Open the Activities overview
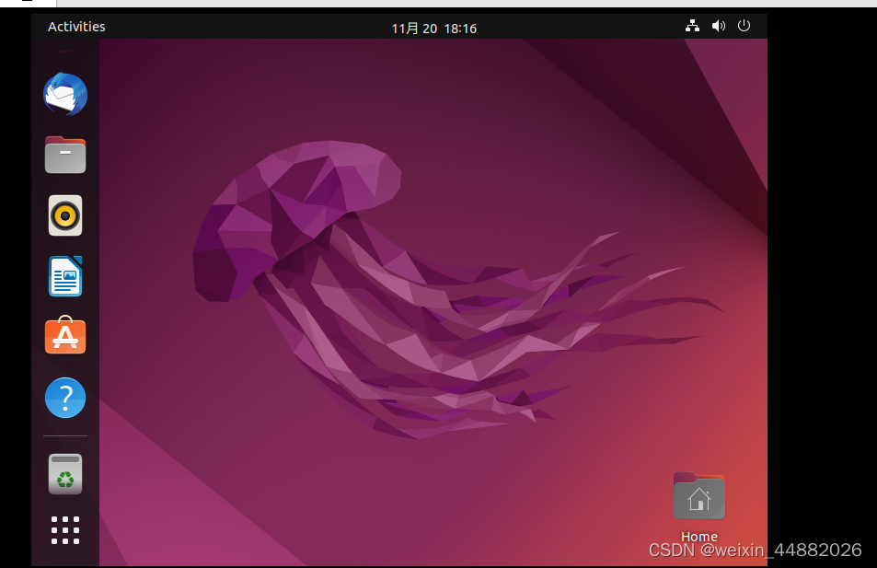 [x=76, y=26]
